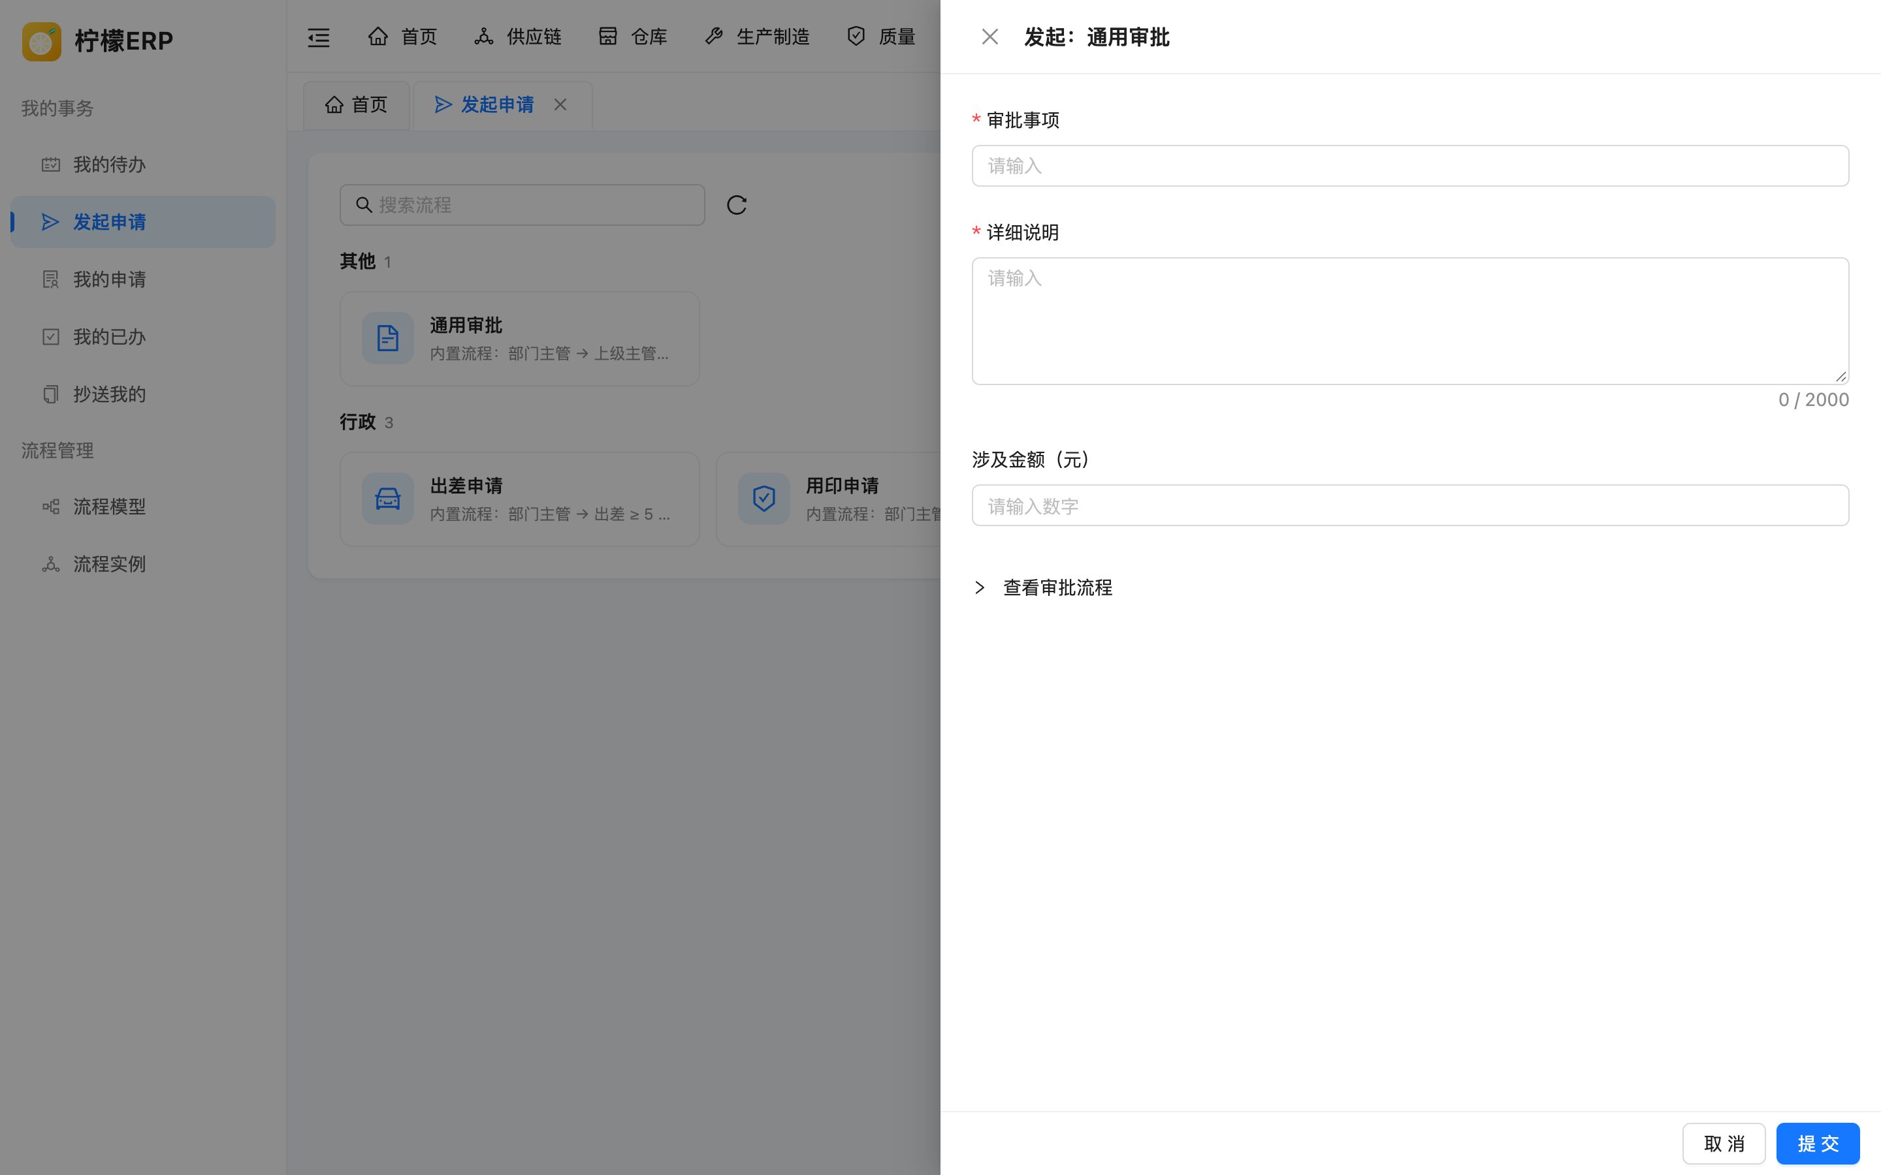Open the 出差申请 process card
Screen dimensions: 1881x1175
519,499
